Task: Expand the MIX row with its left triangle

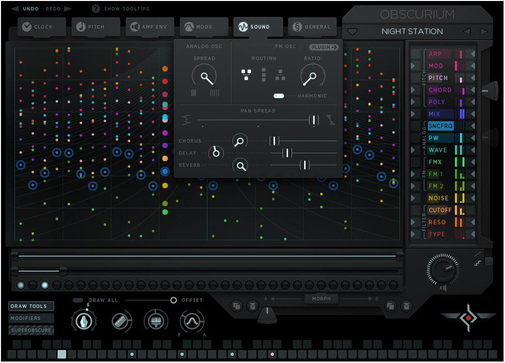Action: pos(413,114)
